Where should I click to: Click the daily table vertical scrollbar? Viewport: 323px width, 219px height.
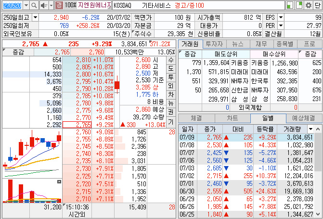318,153
